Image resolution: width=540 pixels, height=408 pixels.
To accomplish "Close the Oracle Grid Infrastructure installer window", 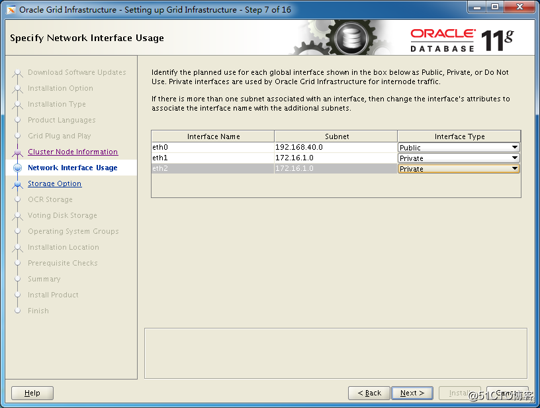I will coord(519,7).
